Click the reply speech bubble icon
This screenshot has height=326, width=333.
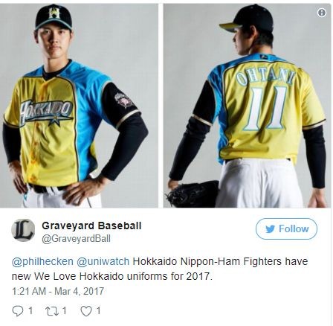(18, 311)
